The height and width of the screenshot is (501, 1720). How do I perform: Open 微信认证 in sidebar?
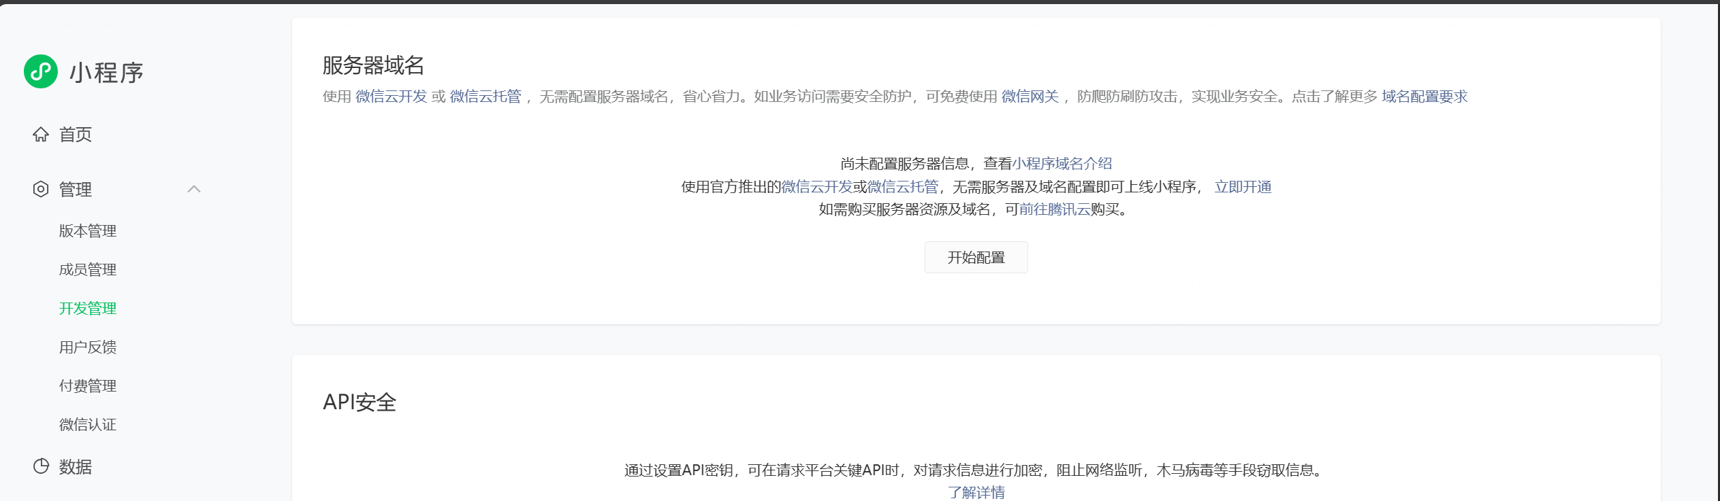point(88,425)
